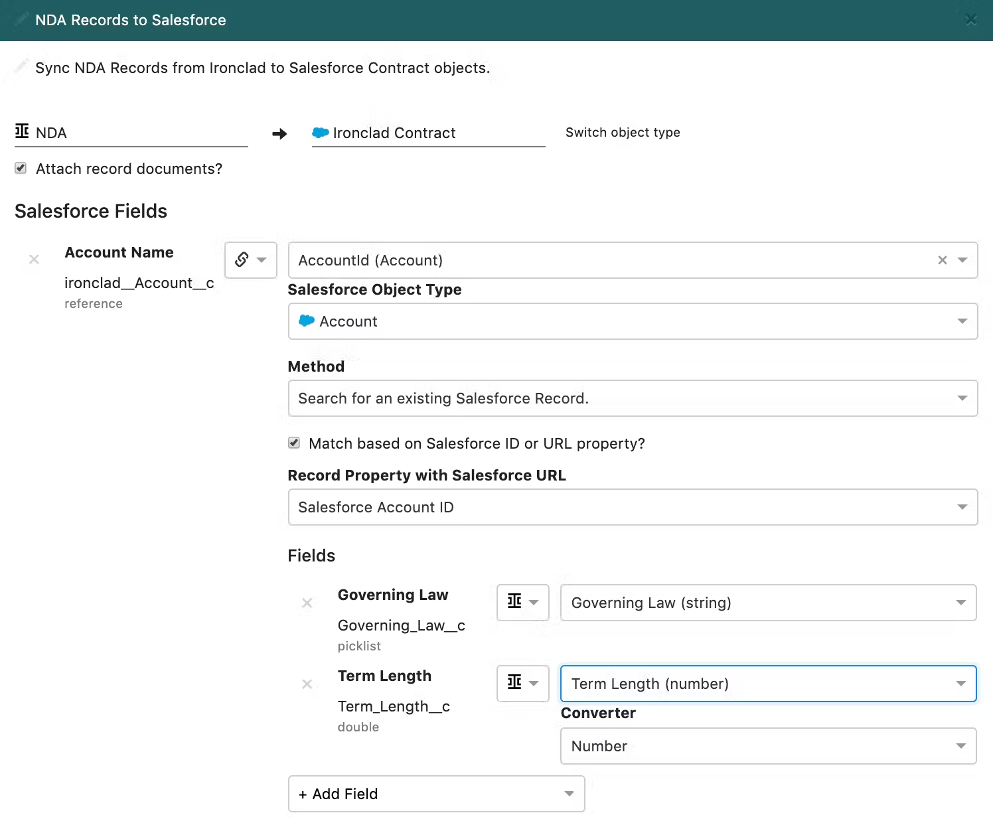Image resolution: width=993 pixels, height=819 pixels.
Task: Click Record Property with Salesforce URL label
Action: click(427, 475)
